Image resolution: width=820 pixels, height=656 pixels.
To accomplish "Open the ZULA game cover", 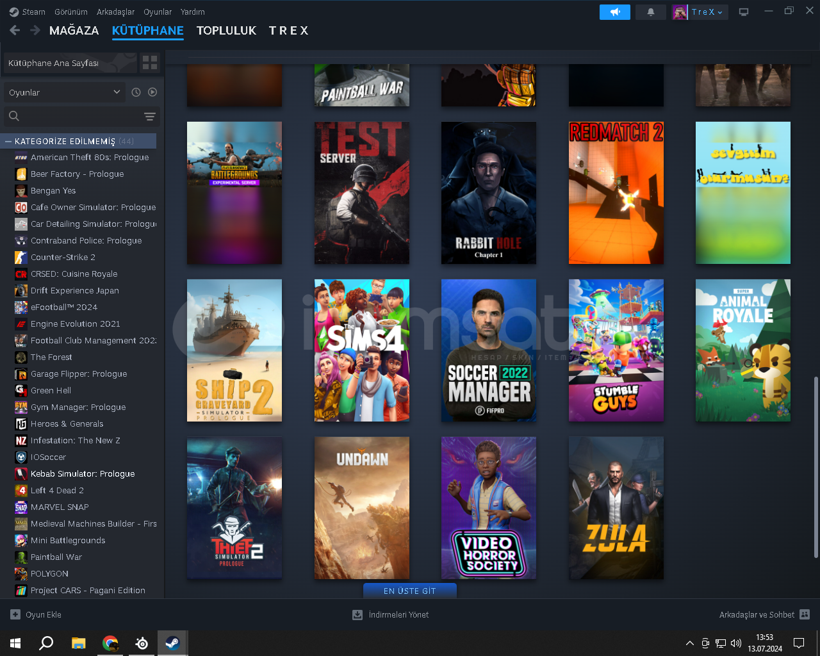I will [x=616, y=508].
